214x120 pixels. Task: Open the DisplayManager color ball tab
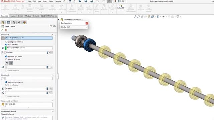(24, 22)
